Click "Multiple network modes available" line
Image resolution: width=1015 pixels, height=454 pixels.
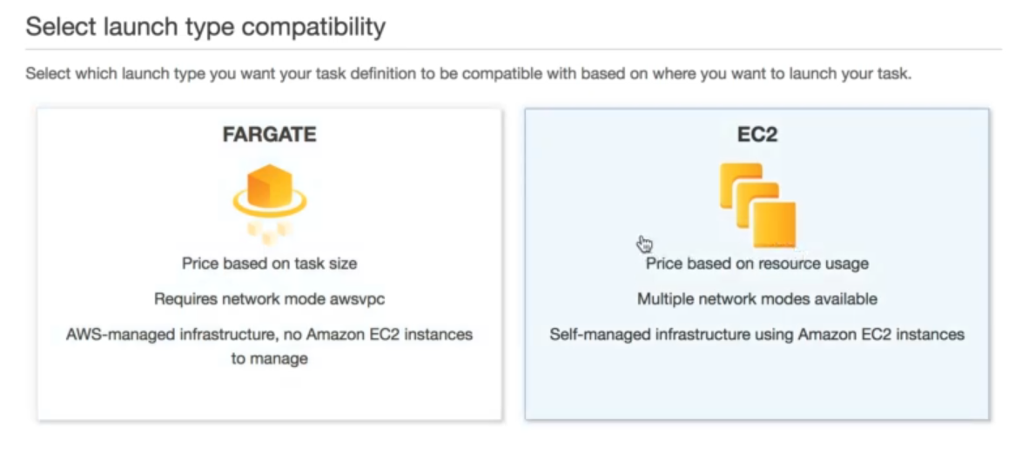(756, 298)
